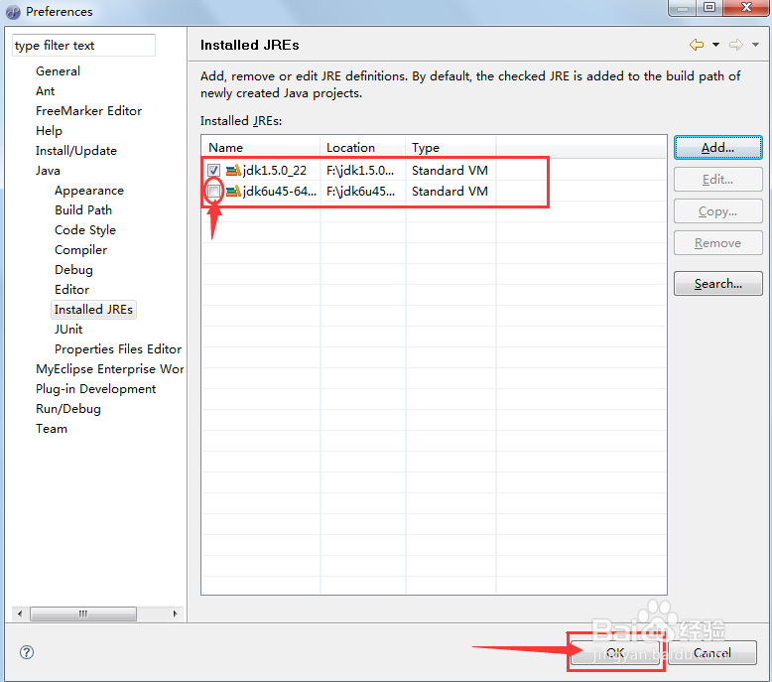Confirm with the OK button
This screenshot has height=682, width=772.
point(615,652)
